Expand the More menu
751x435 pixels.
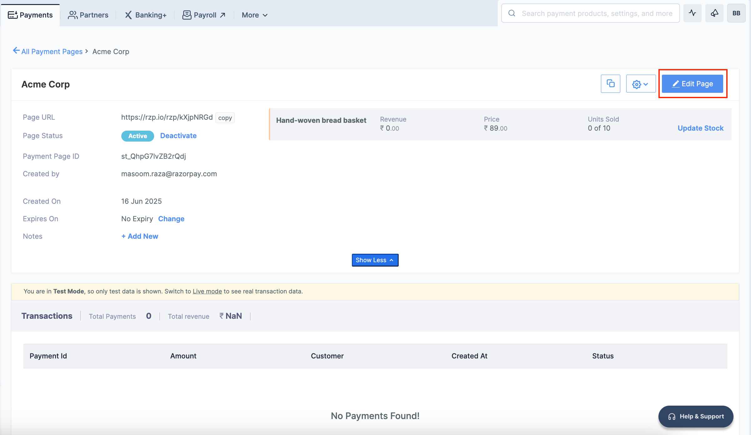255,15
